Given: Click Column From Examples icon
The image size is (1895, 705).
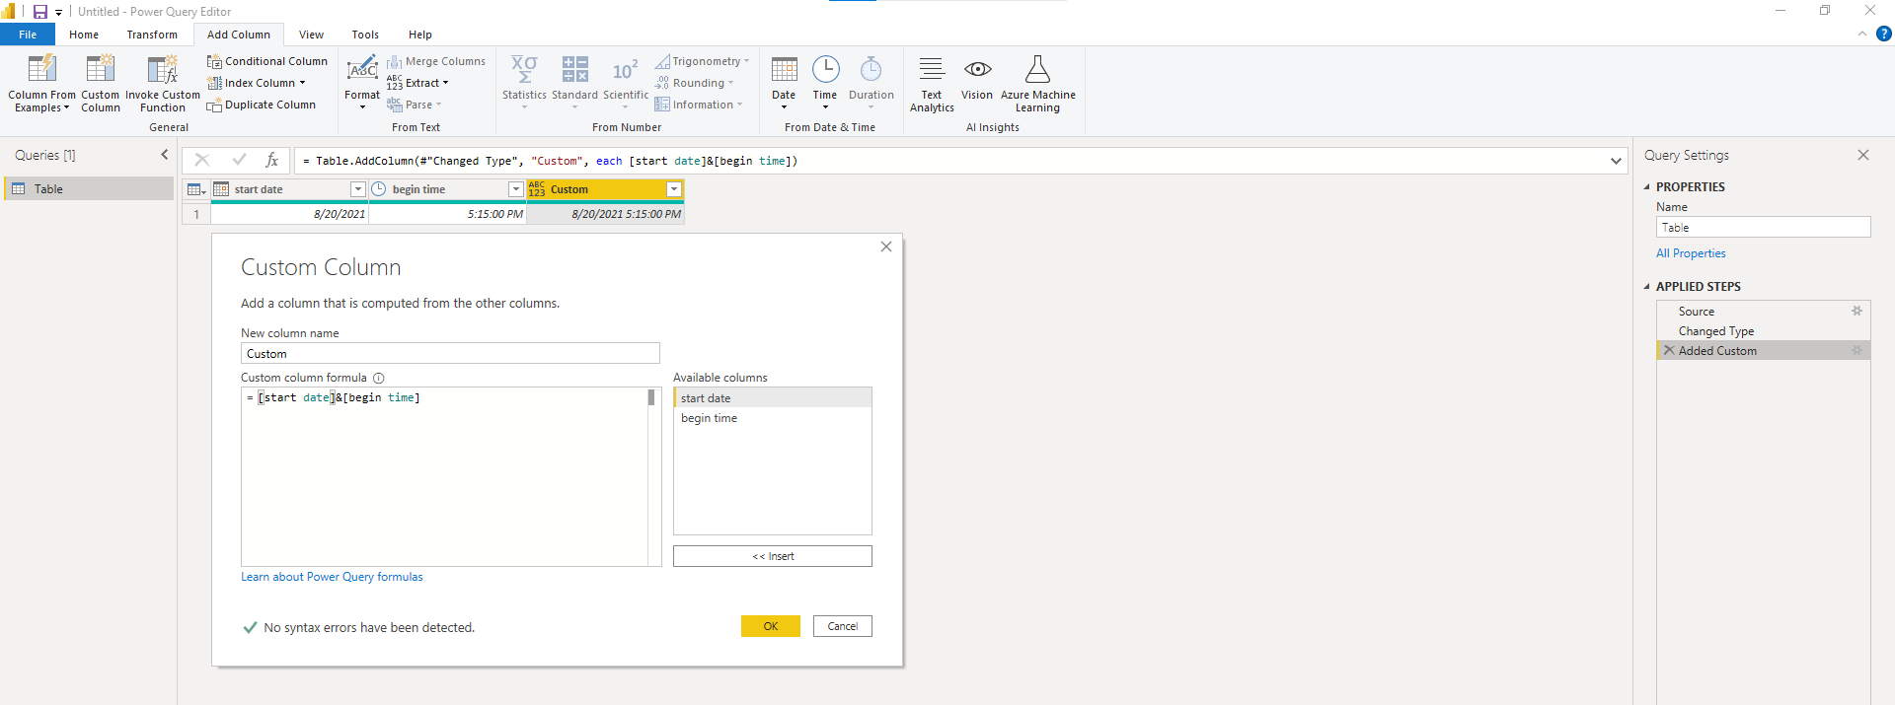Looking at the screenshot, I should pos(42,69).
